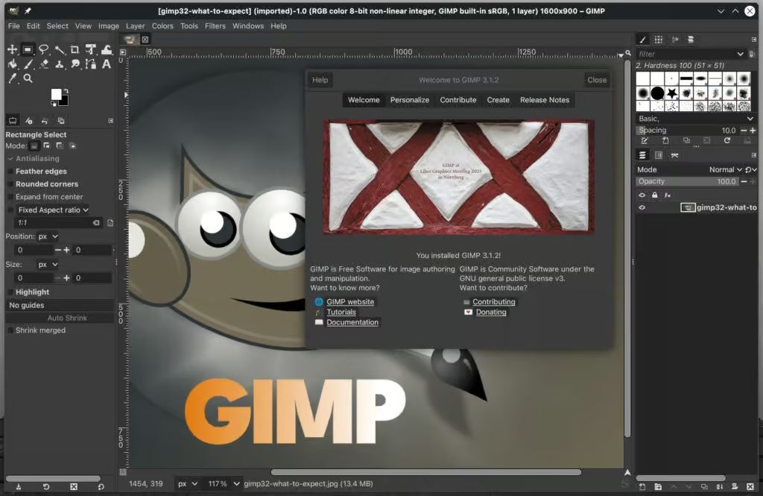
Task: Click the Auto Shrink button
Action: pyautogui.click(x=59, y=318)
